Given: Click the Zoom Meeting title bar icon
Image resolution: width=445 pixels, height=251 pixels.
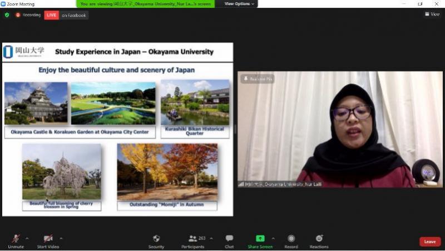Looking at the screenshot, I should [3, 4].
